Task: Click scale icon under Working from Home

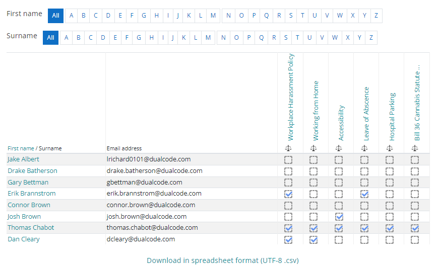Action: (313, 148)
